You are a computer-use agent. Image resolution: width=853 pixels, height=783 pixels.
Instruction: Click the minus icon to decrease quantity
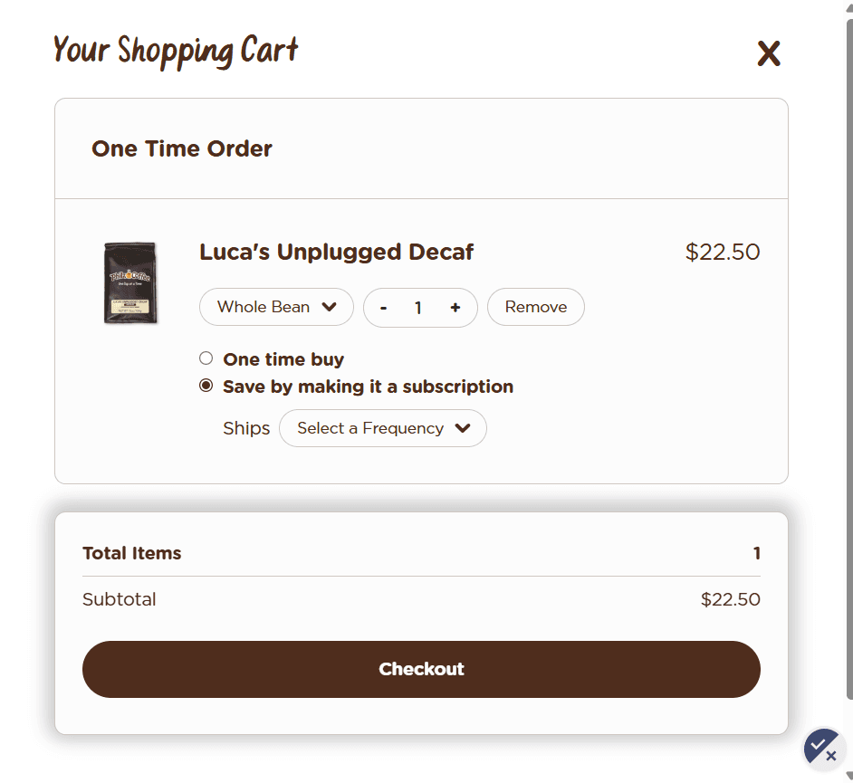[x=384, y=308]
